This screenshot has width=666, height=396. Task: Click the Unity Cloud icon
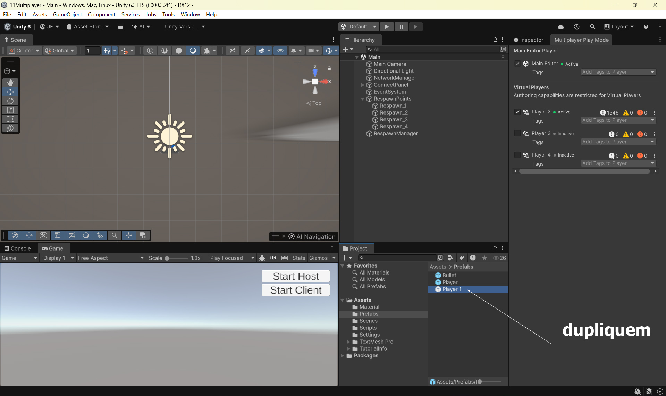pos(560,27)
